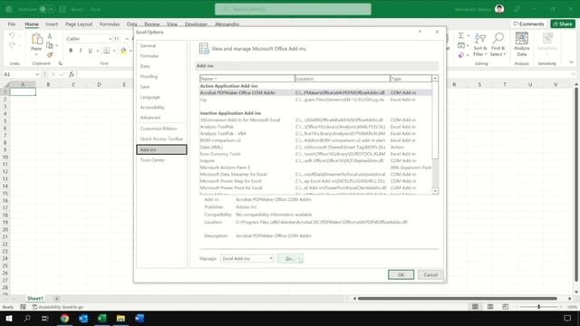580x326 pixels.
Task: Click the Undo arrow icon
Action: click(x=12, y=36)
